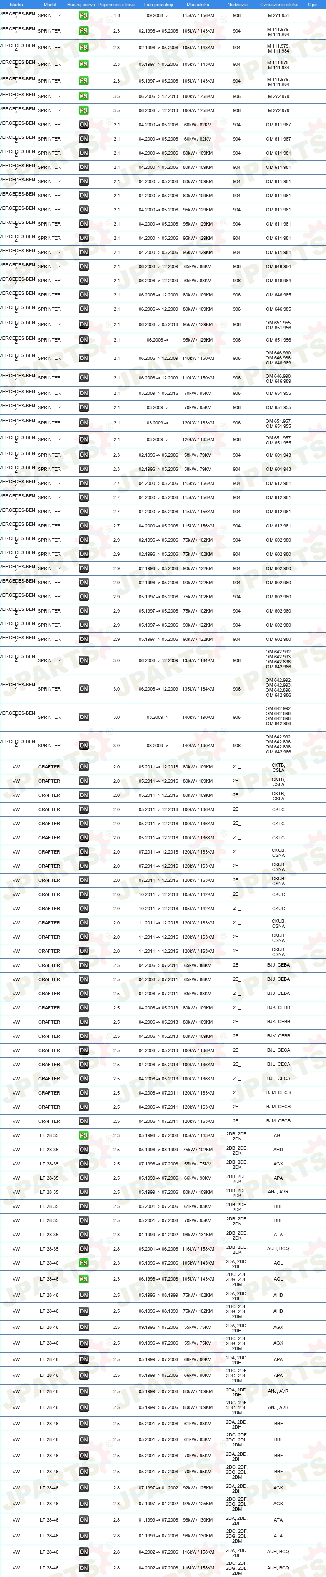Select the '01.1999 -> 01.2002' date cell
This screenshot has width=326, height=1577.
pos(158,1235)
